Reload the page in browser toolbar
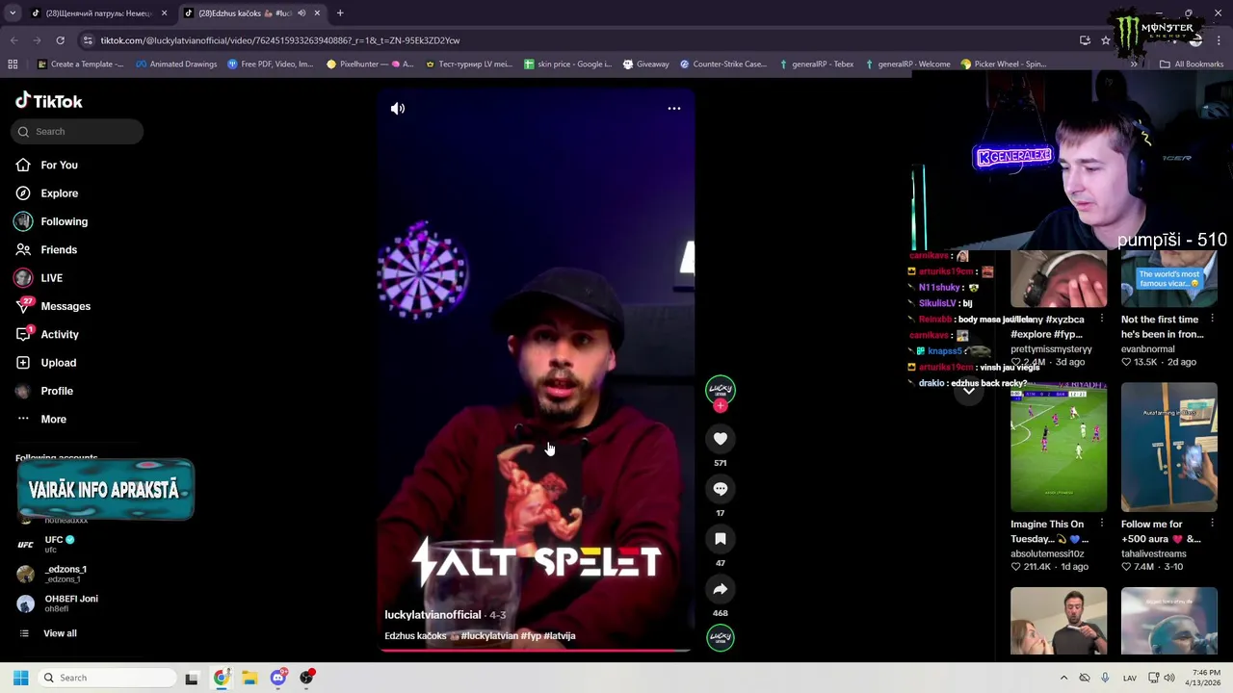 coord(60,40)
